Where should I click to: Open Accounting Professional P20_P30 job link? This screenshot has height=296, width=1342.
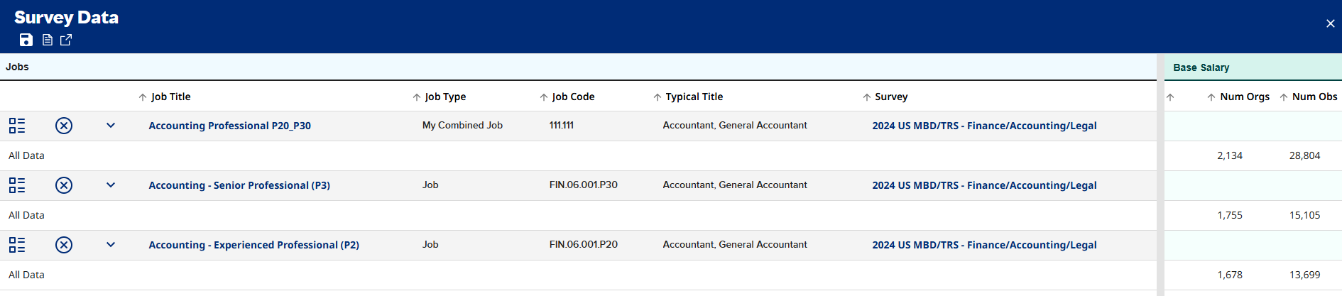pos(229,126)
